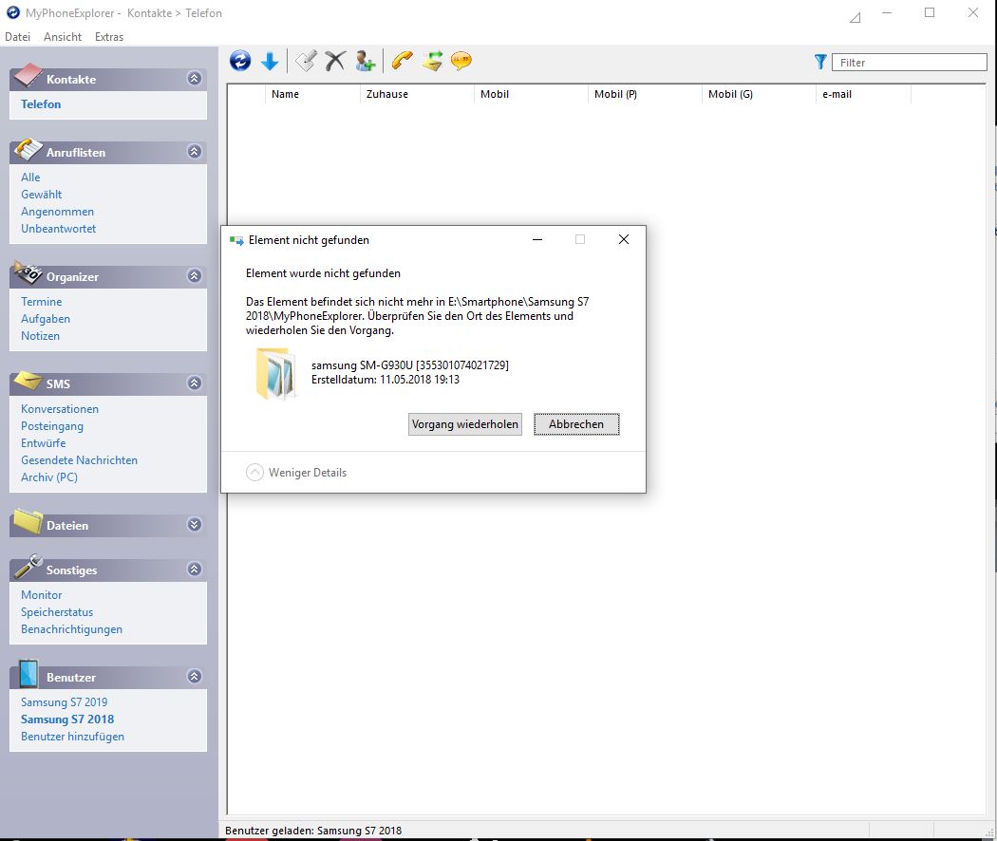Click the Anruflisten notepad icon

[28, 149]
